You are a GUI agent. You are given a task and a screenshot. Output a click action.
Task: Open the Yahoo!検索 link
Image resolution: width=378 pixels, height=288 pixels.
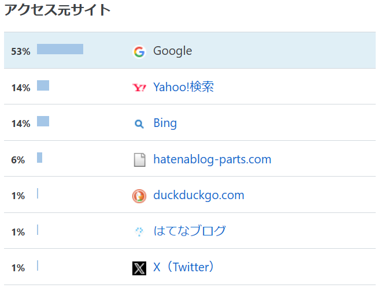click(183, 87)
